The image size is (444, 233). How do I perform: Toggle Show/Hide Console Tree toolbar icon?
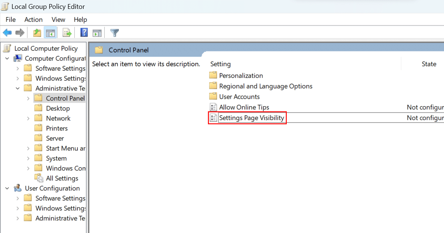[x=50, y=33]
